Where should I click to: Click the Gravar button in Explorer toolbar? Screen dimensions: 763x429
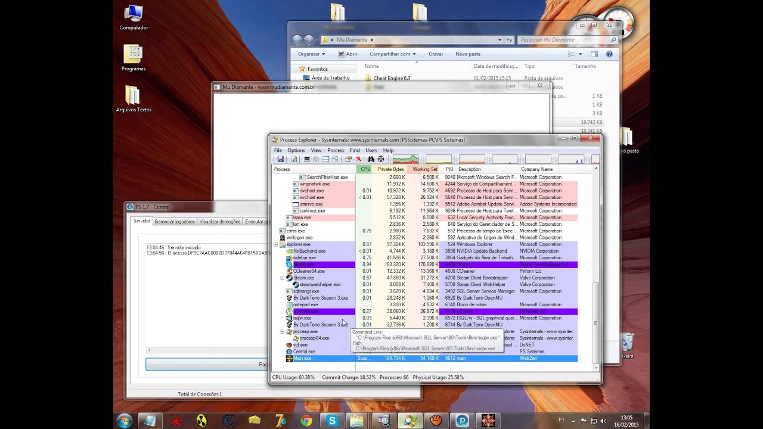tap(436, 54)
